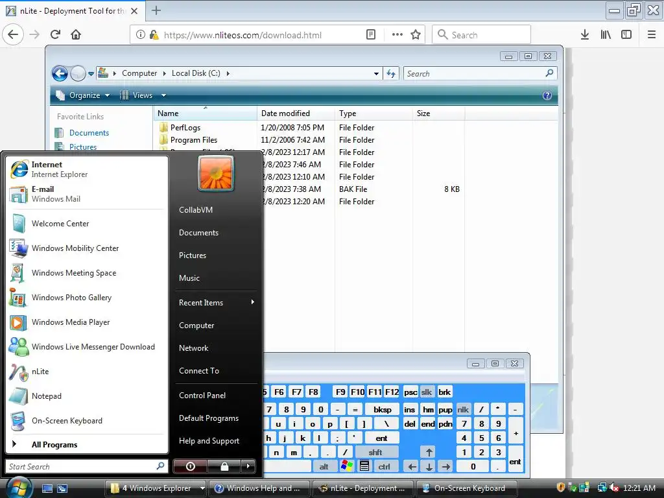Open Windows Meeting Space
This screenshot has width=664, height=498.
pyautogui.click(x=87, y=273)
